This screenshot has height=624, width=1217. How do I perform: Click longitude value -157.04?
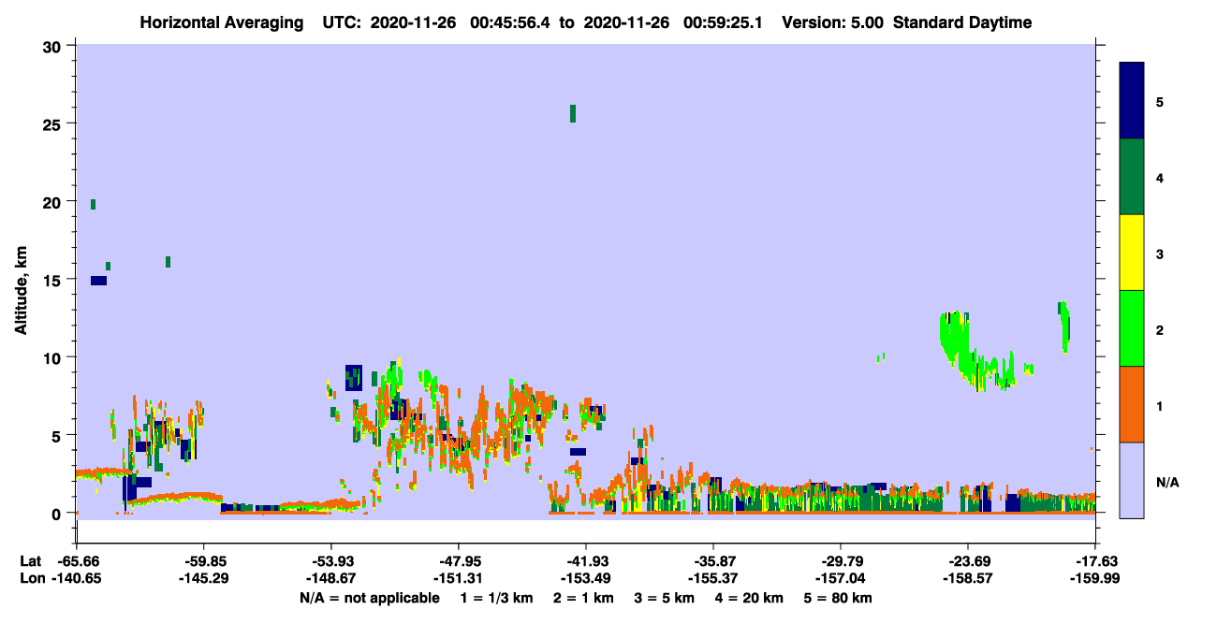841,578
